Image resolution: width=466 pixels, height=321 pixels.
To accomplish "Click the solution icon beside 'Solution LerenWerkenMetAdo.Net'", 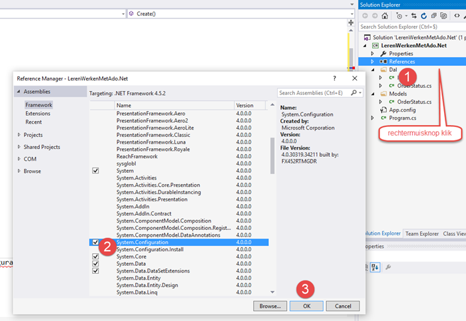I will (x=367, y=37).
